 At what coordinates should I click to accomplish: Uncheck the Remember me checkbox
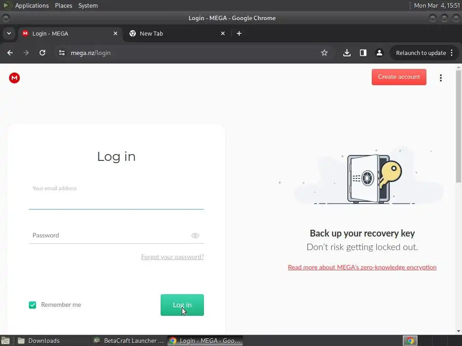coord(32,305)
